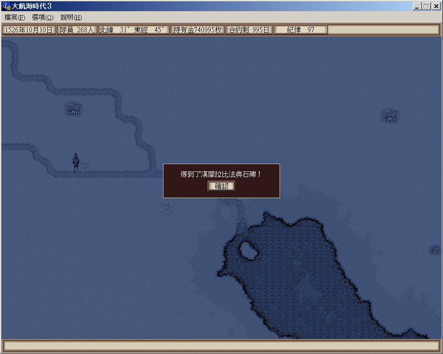The width and height of the screenshot is (443, 354).
Task: Enter the small town at the river mouth
Action: pos(243,222)
